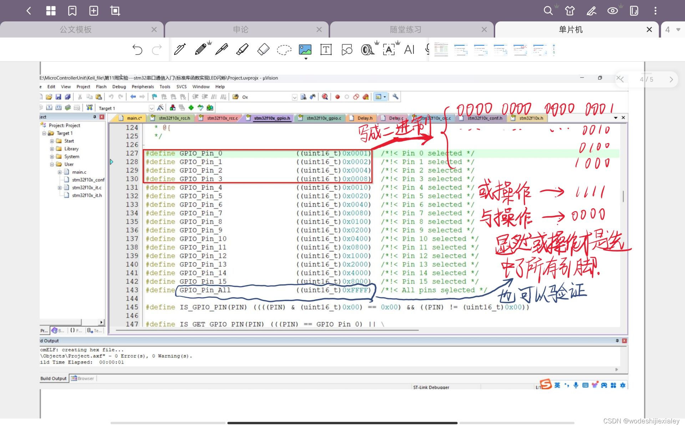
Task: Open the Project menu in µVision
Action: [83, 87]
